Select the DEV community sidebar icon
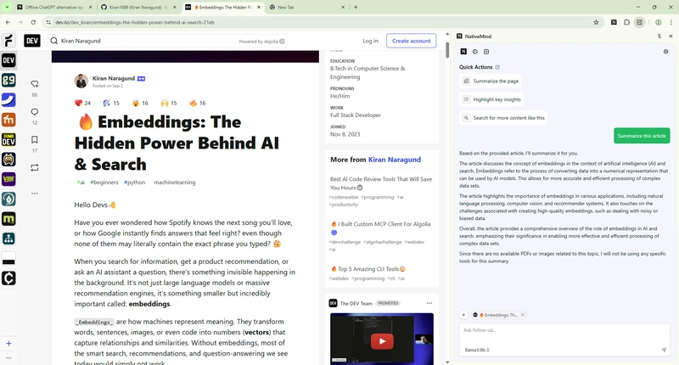The height and width of the screenshot is (365, 679). 8,60
